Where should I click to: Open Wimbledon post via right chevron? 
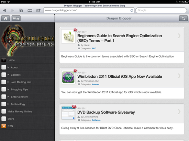pos(179,76)
